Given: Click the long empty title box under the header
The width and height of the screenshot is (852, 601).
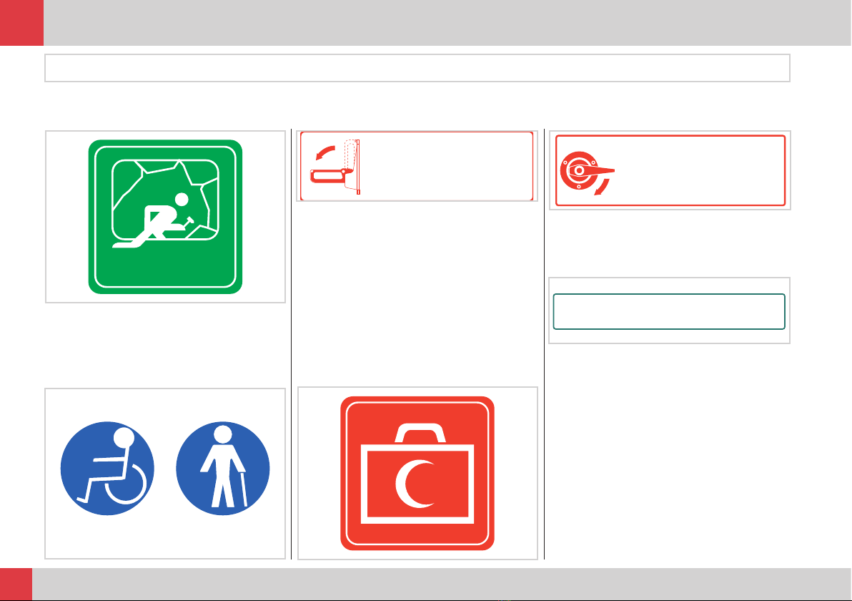Looking at the screenshot, I should (417, 68).
